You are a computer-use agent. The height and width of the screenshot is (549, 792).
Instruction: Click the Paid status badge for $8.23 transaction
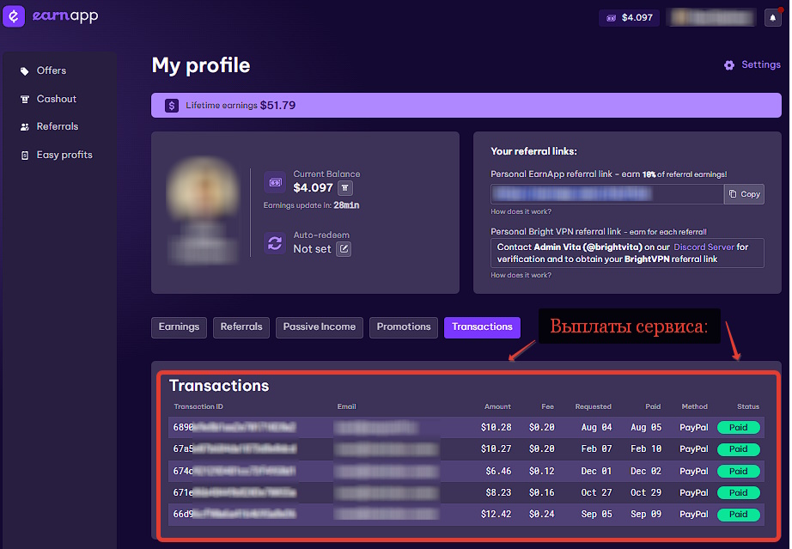(x=739, y=493)
